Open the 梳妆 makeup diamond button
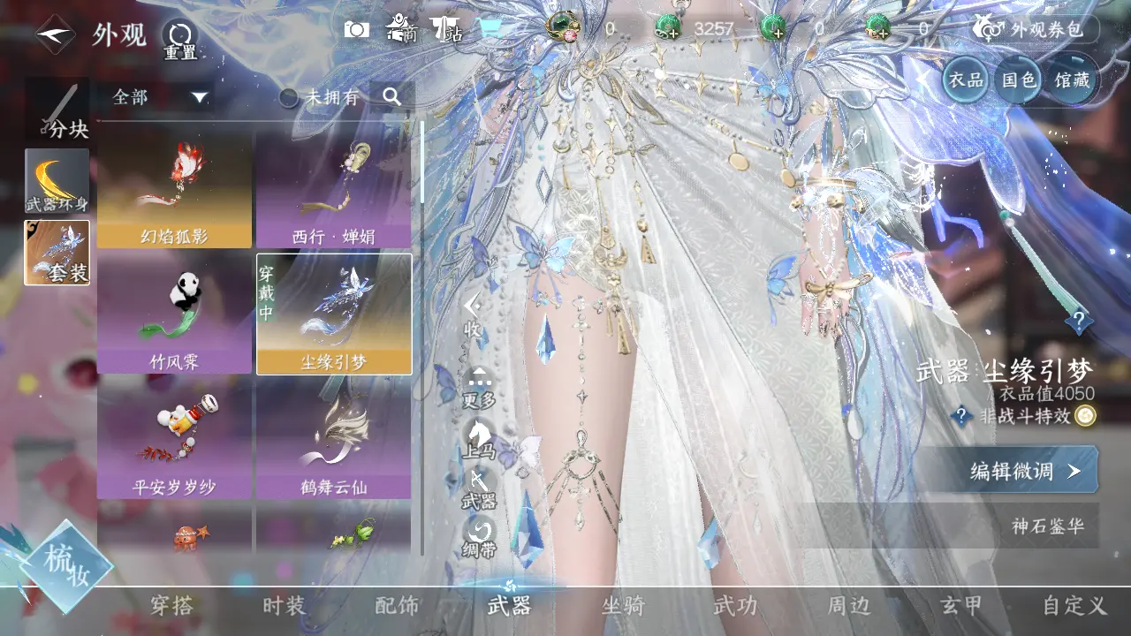This screenshot has width=1131, height=636. click(x=66, y=566)
